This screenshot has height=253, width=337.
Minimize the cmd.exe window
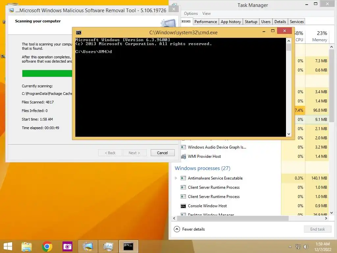click(264, 31)
